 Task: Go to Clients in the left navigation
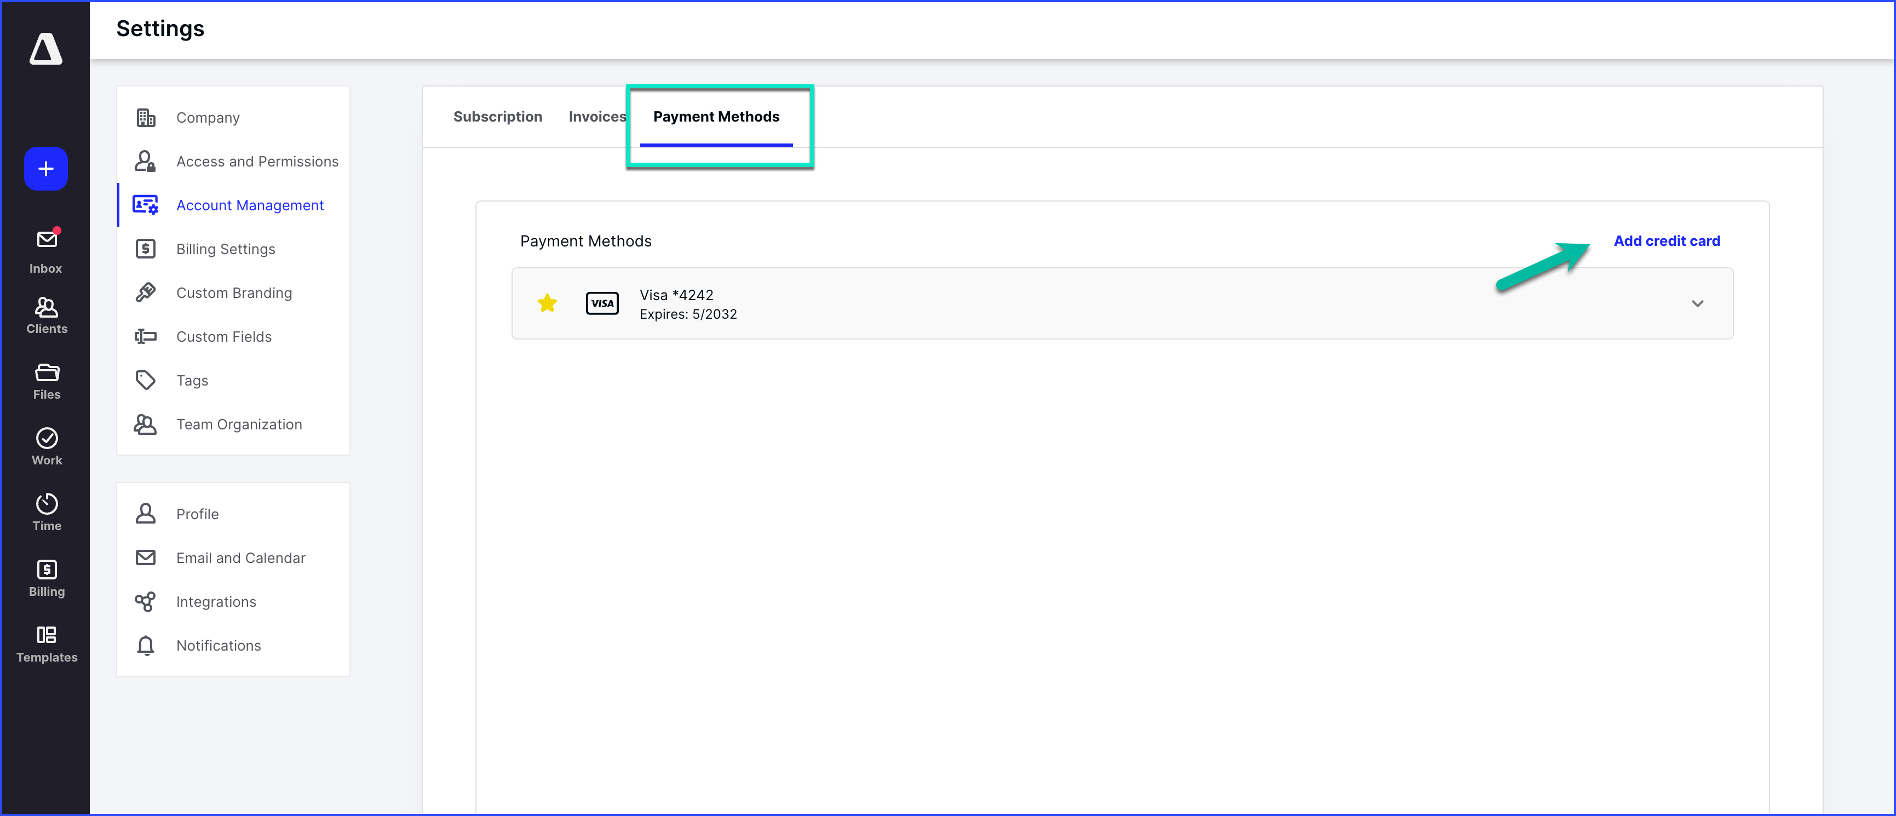[45, 315]
